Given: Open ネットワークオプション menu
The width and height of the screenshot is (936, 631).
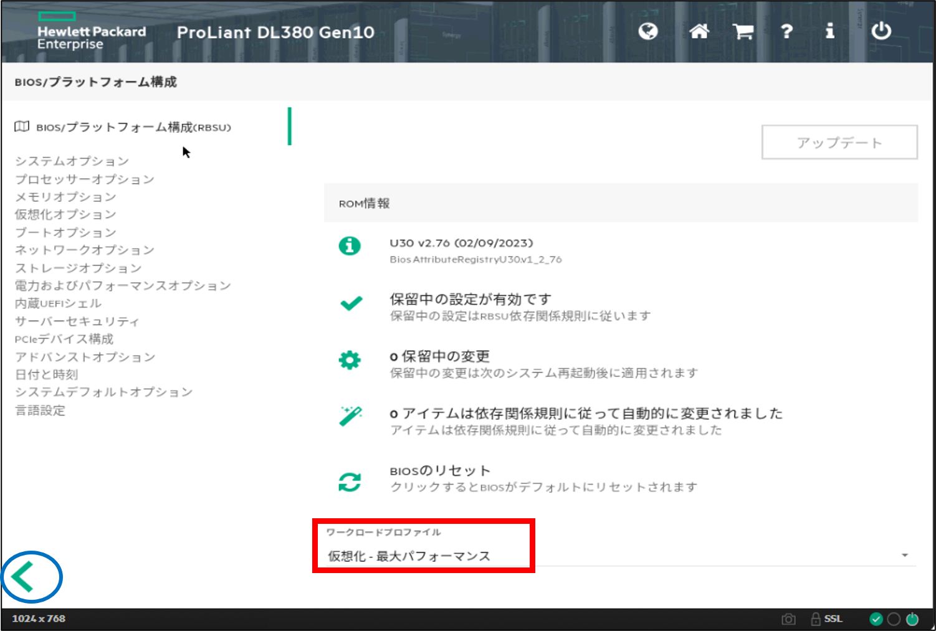Looking at the screenshot, I should 85,250.
